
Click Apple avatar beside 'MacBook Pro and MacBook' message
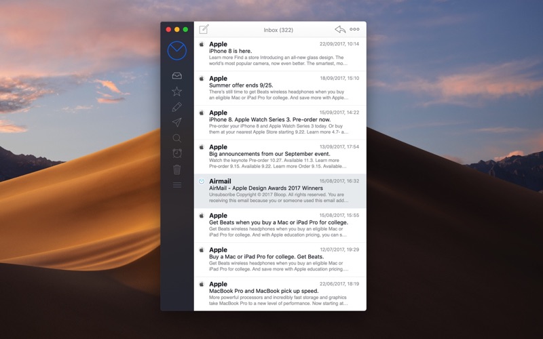202,284
